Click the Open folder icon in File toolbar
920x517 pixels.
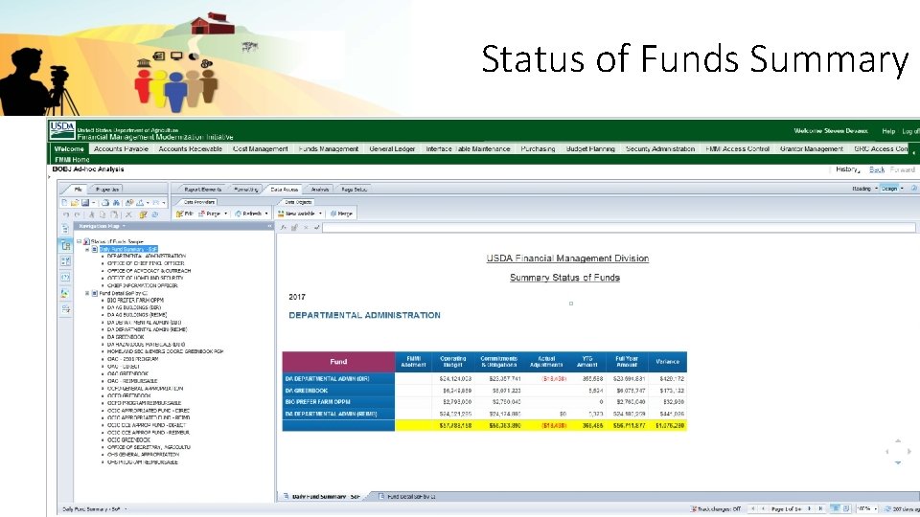[75, 202]
